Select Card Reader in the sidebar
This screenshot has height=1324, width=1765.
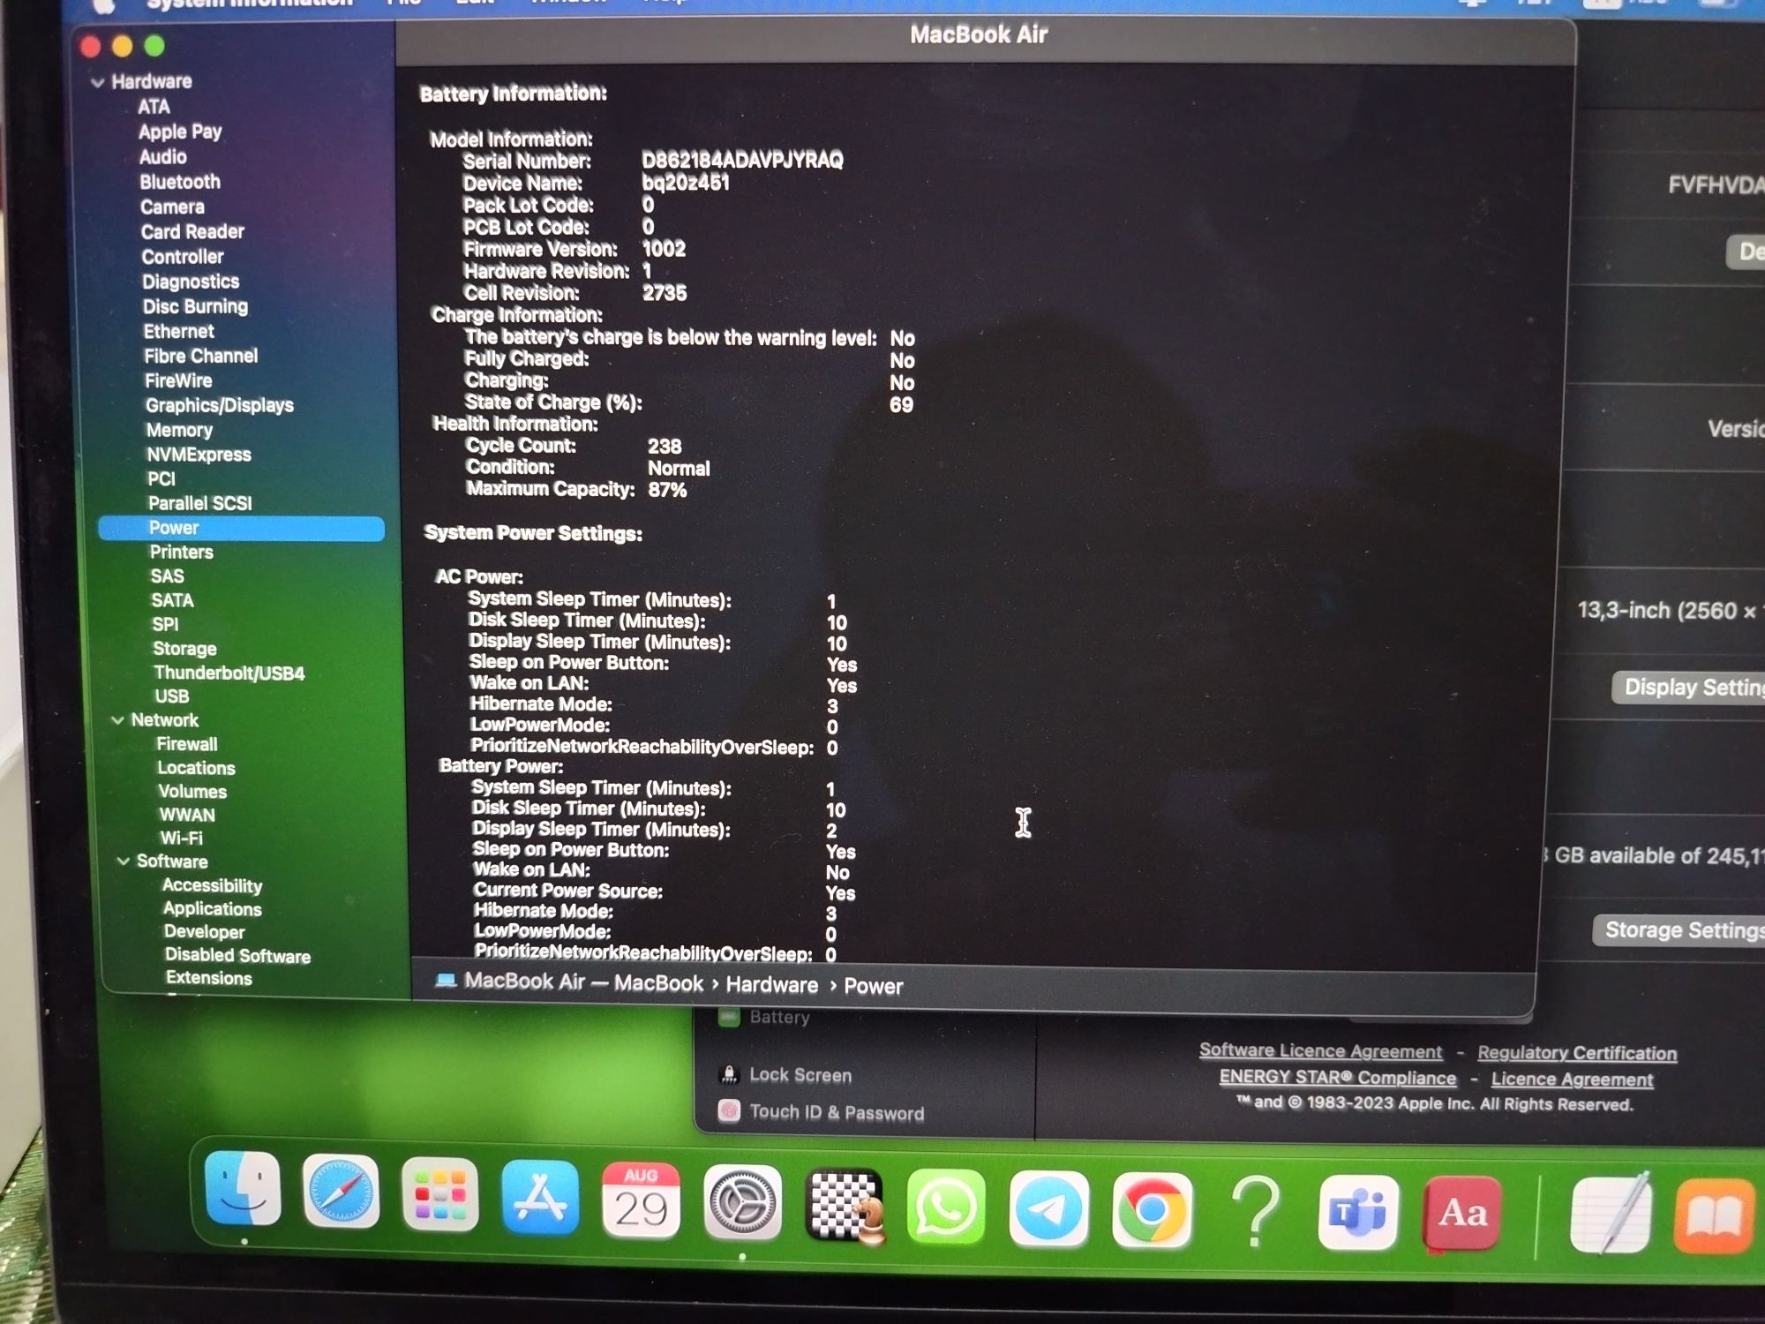click(192, 232)
